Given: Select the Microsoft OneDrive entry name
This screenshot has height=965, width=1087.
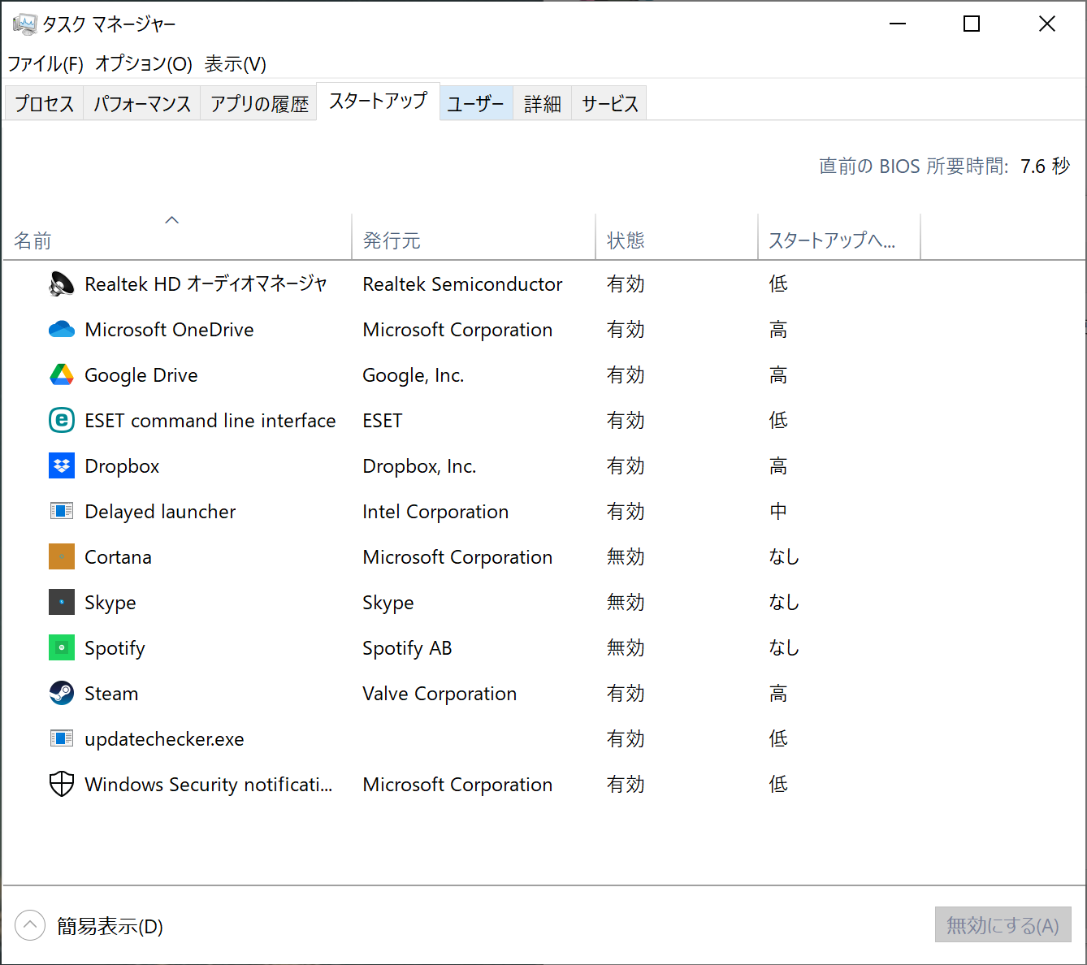Looking at the screenshot, I should tap(169, 329).
